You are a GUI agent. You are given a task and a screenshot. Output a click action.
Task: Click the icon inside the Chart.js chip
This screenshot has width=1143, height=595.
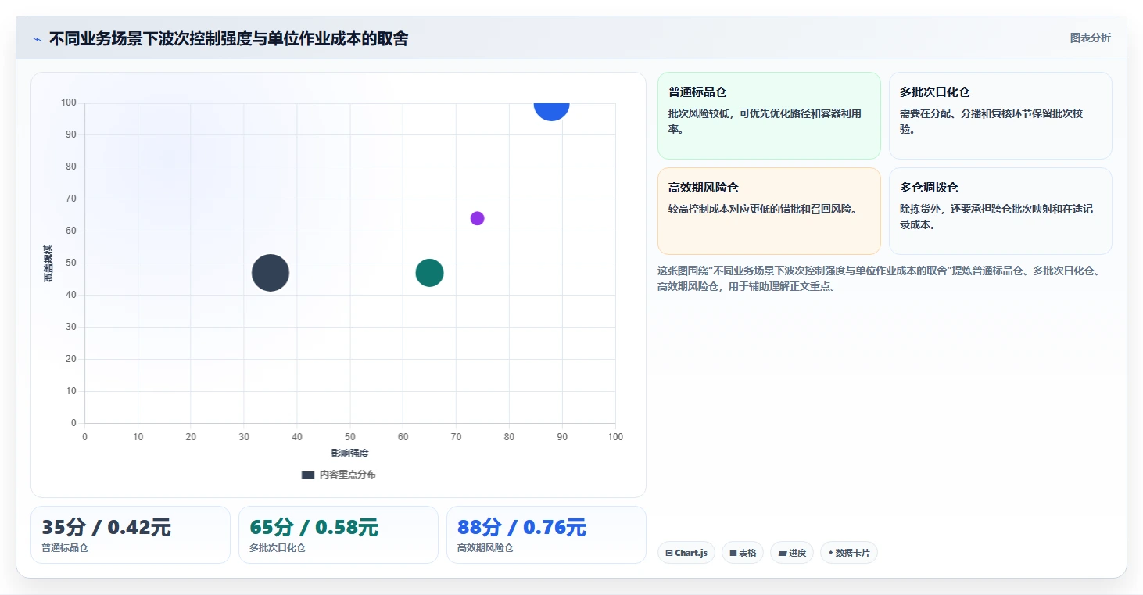point(669,554)
